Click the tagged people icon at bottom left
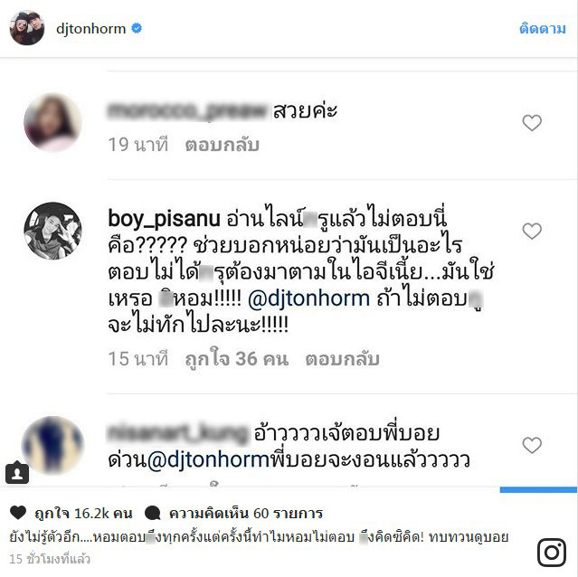The width and height of the screenshot is (578, 577). [x=17, y=472]
